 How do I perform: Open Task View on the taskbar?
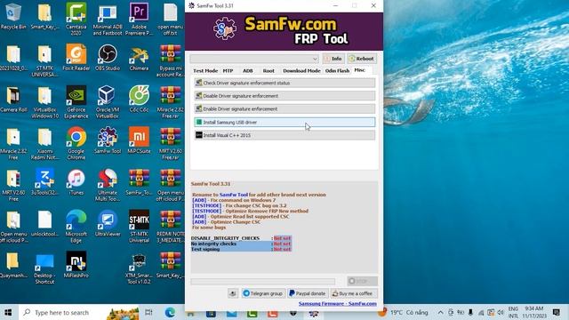[x=148, y=312]
